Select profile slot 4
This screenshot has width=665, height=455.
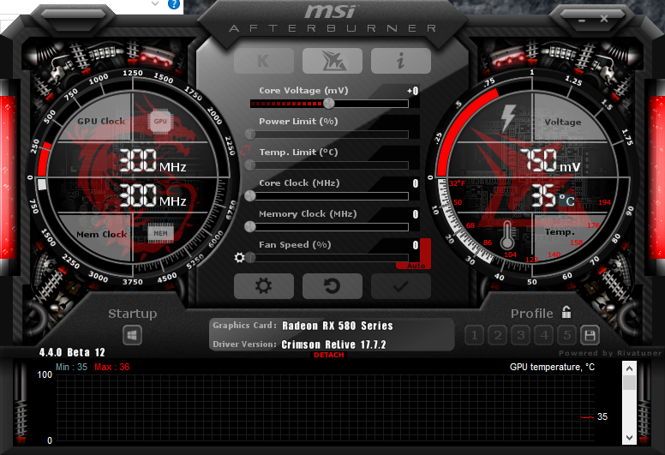[x=544, y=335]
